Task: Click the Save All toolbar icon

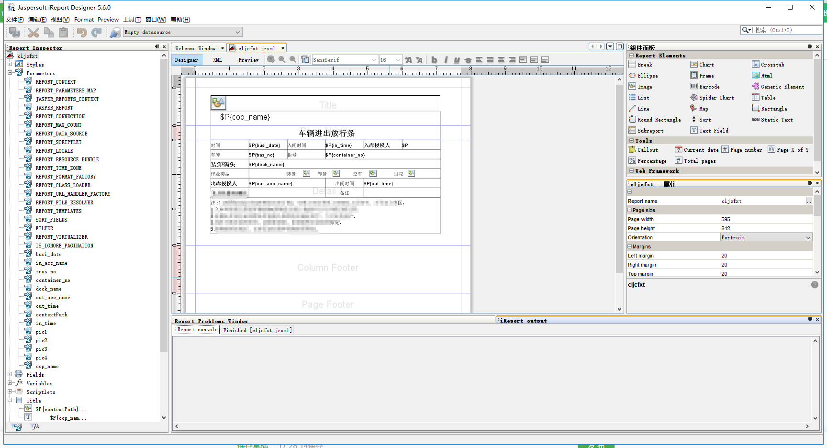Action: 14,32
